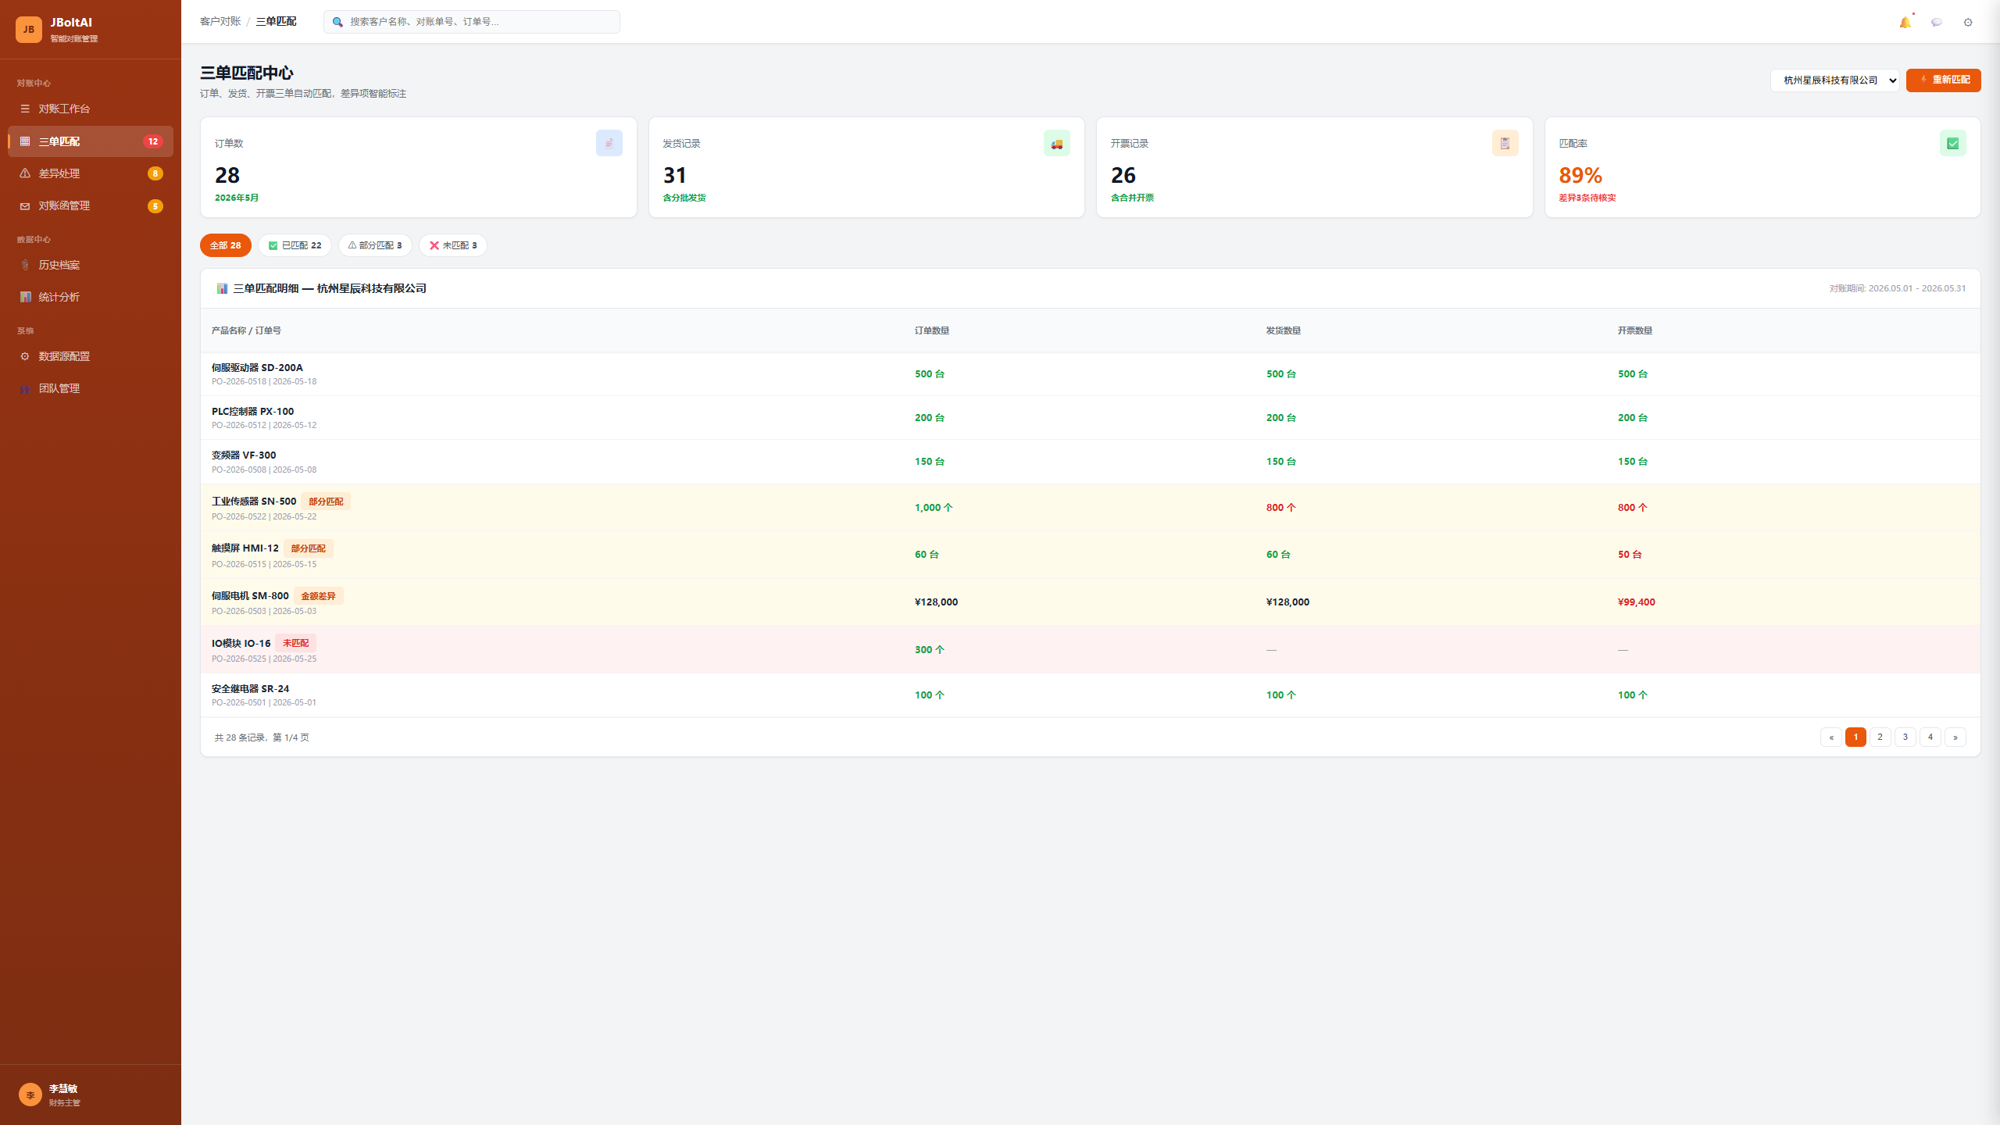
Task: Click the 产品名称 / 订单号 column header
Action: point(246,330)
